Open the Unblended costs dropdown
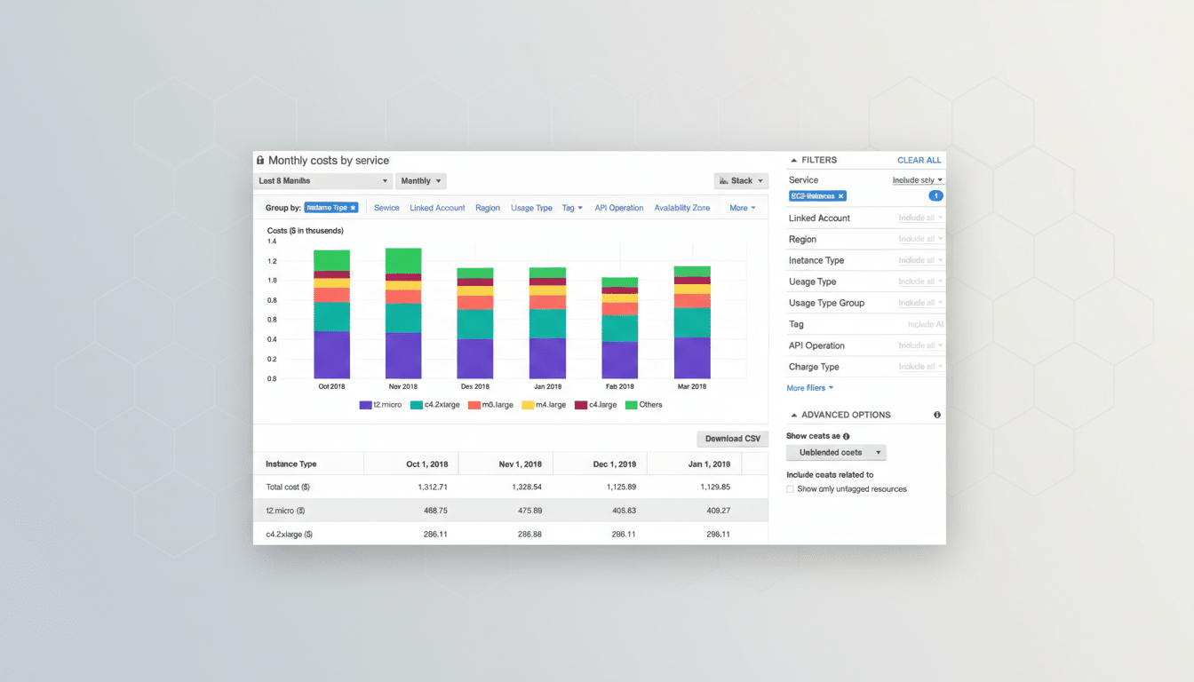 click(836, 453)
